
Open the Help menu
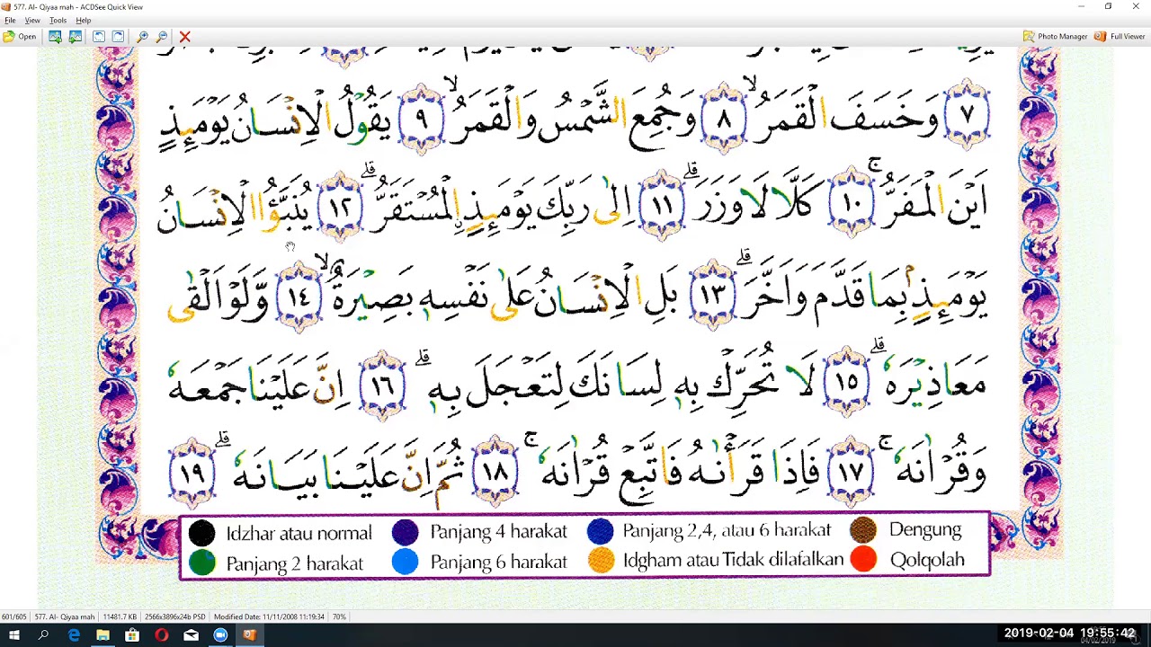click(x=84, y=20)
